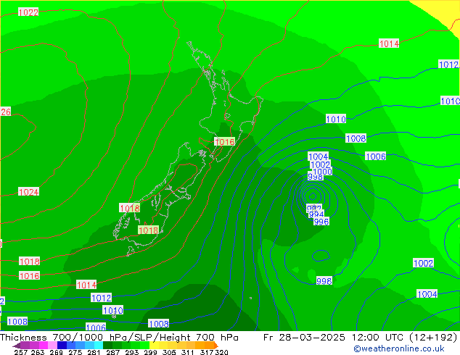Screen dimensions: 460x355
Task: Pick the darkest green legend swatch
Action: point(107,345)
